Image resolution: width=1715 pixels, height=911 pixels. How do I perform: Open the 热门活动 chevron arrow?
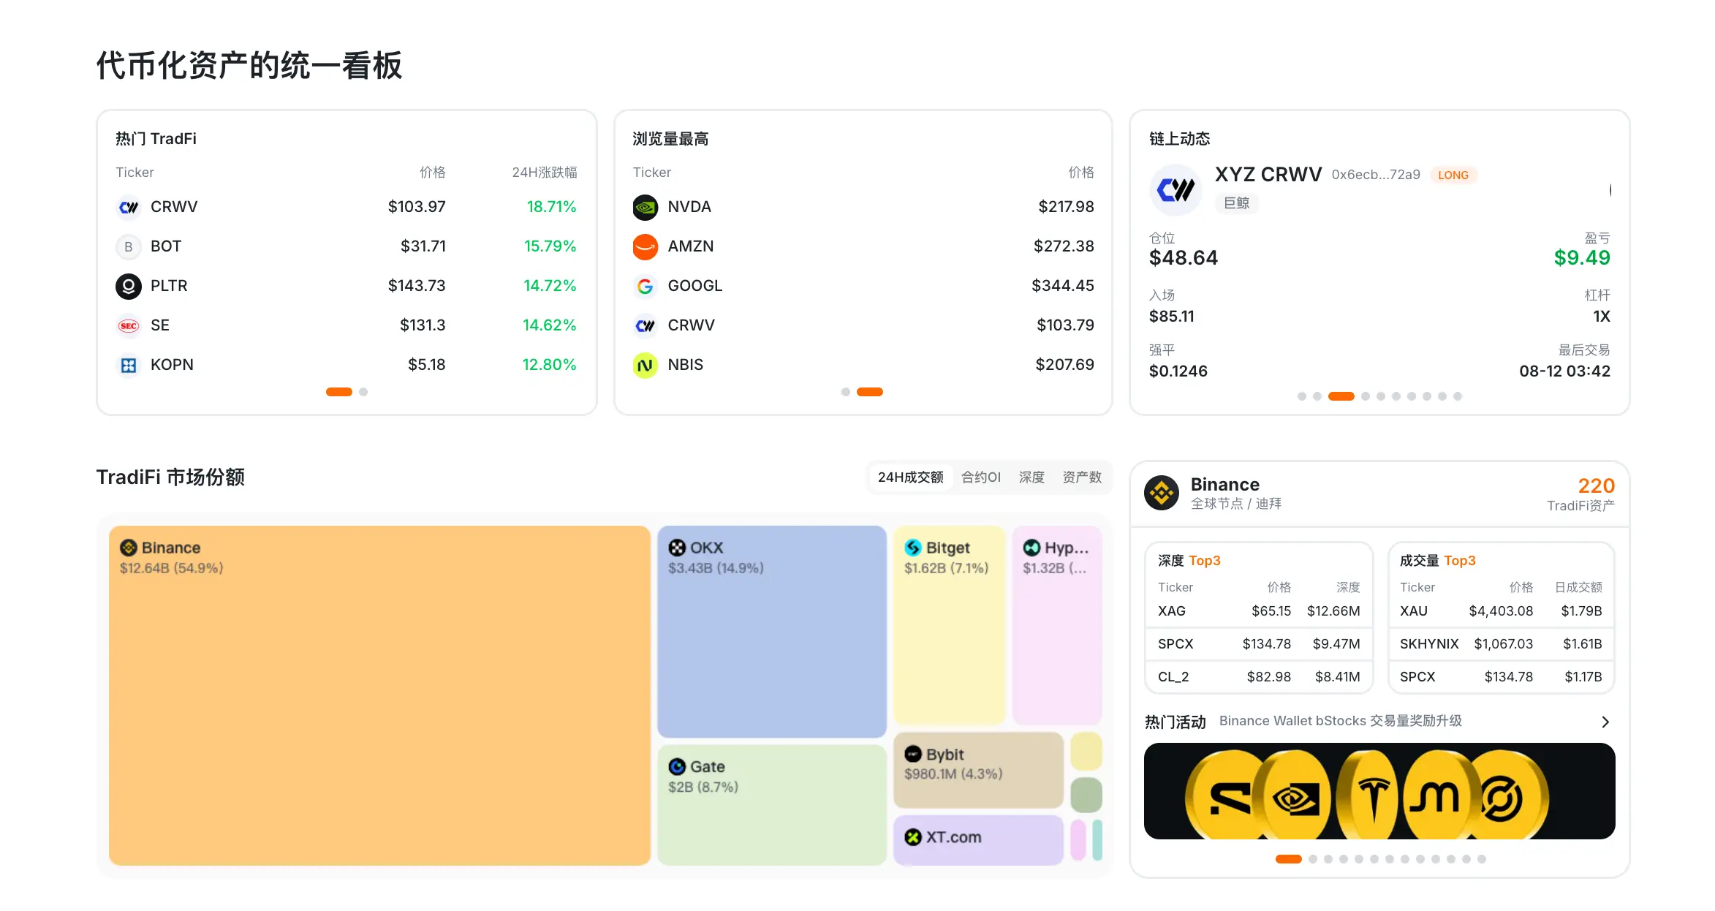pos(1605,722)
